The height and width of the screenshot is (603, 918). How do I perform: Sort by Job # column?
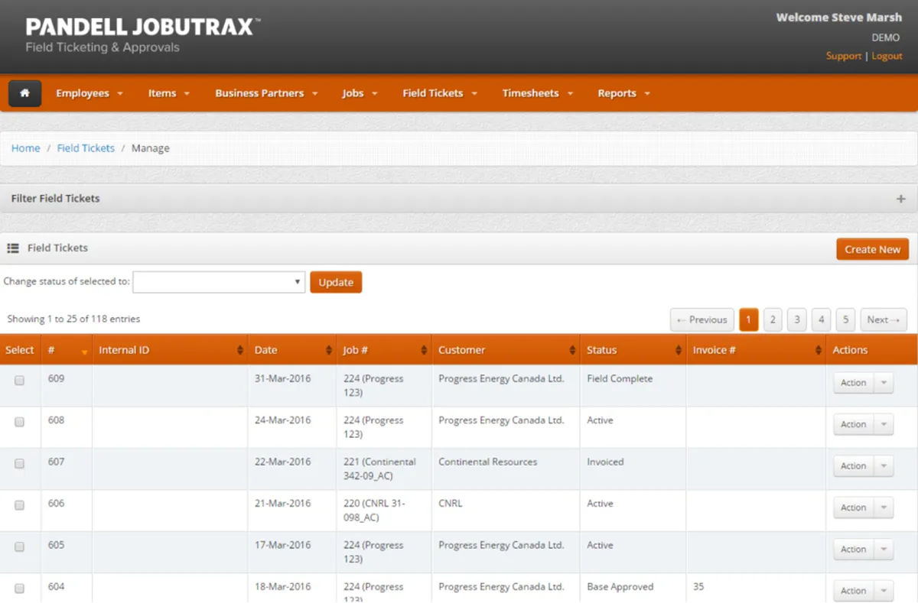384,350
